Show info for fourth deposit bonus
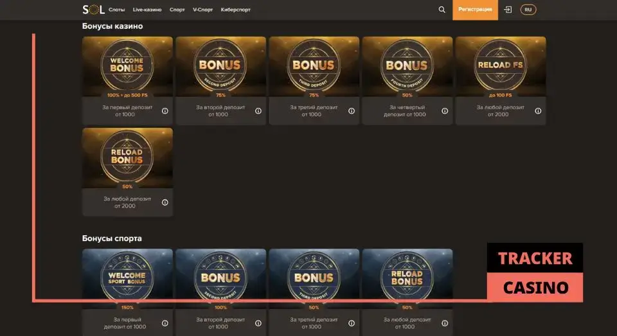This screenshot has height=336, width=617. click(x=445, y=111)
